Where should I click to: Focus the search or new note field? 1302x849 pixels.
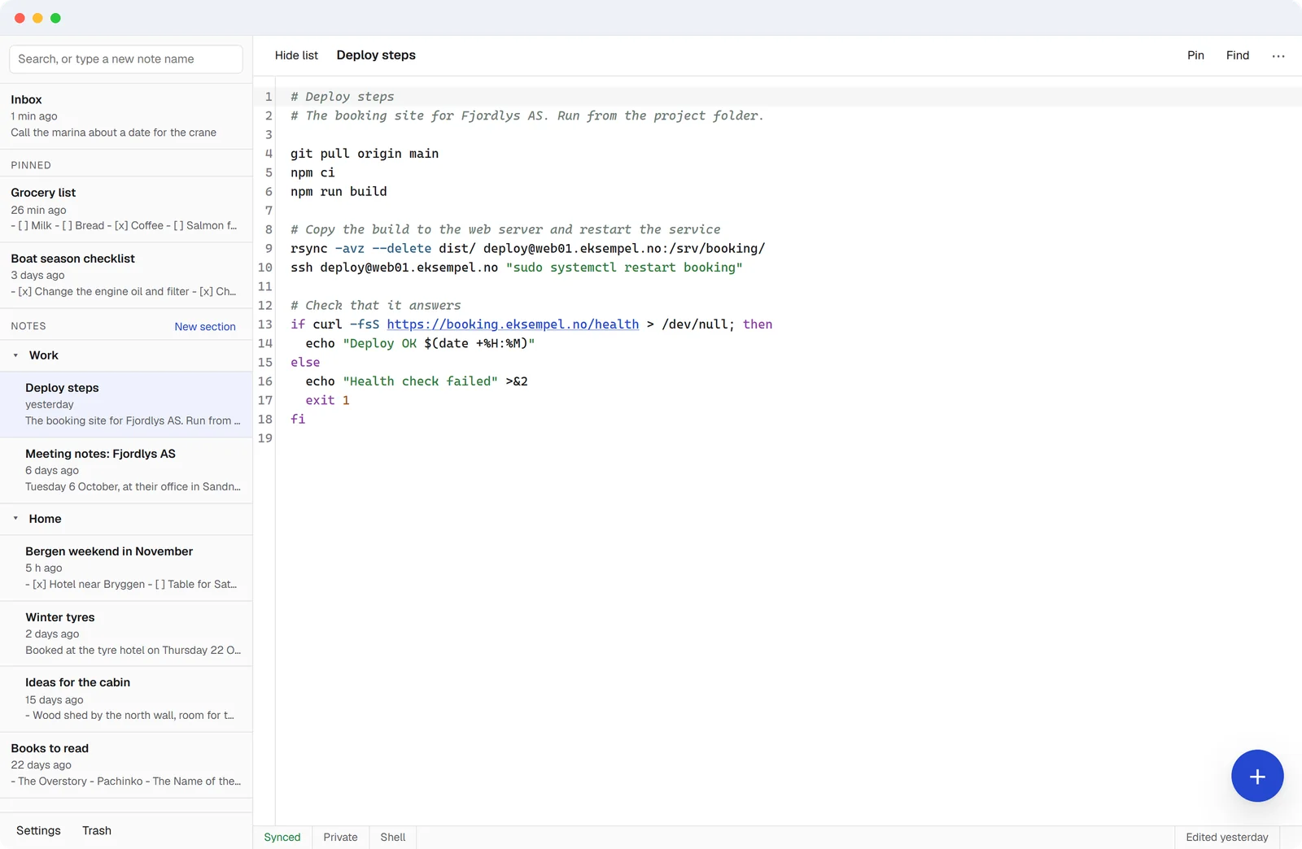tap(126, 59)
